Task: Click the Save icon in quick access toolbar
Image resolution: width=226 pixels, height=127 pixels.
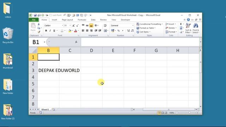Action: [35, 15]
